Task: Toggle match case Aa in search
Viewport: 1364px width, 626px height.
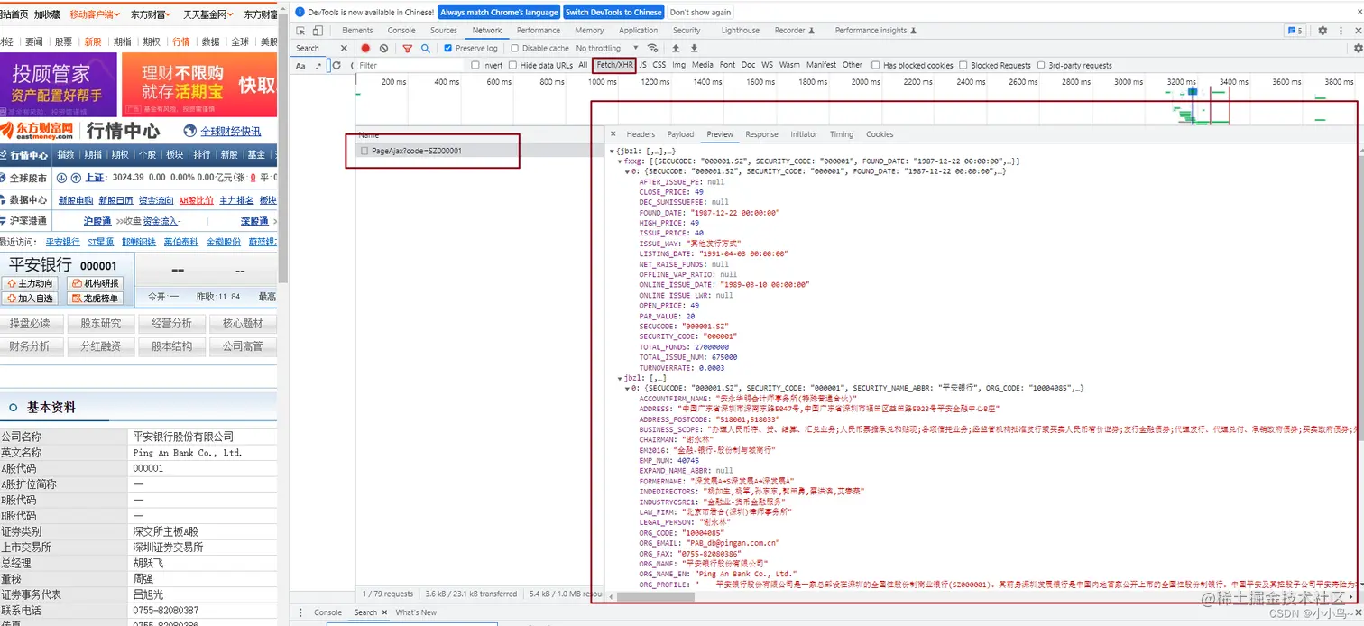Action: [301, 65]
